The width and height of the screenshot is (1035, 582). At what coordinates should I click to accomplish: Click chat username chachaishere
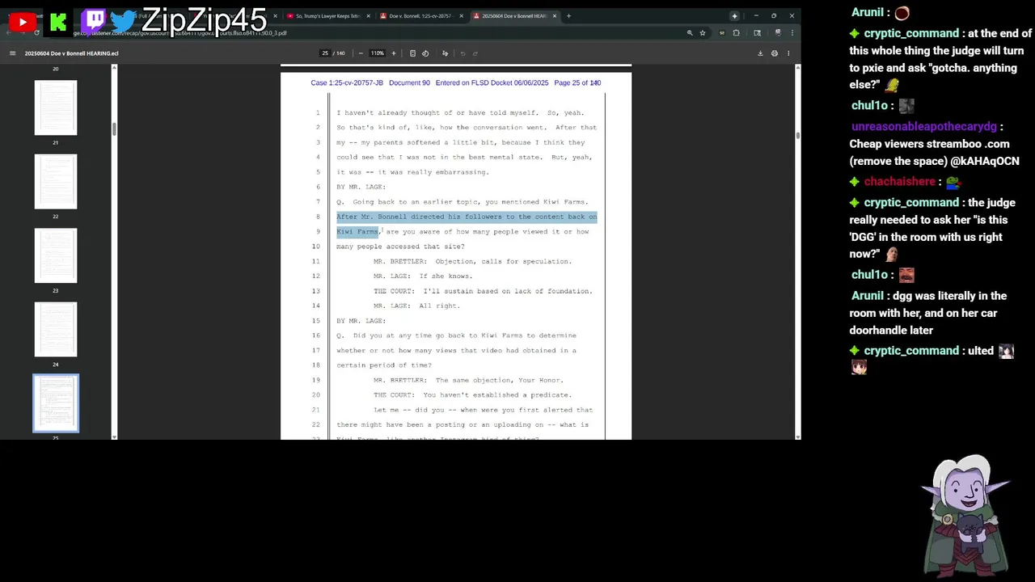click(x=899, y=182)
